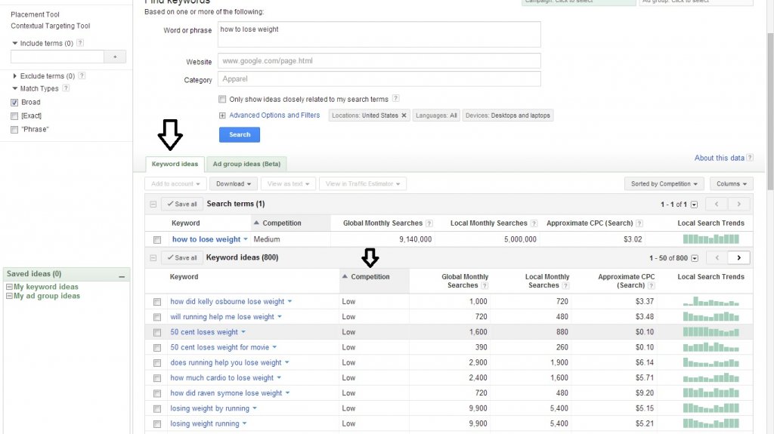Check 'Only show ideas closely related' option
Viewport: 774px width, 434px height.
click(222, 99)
